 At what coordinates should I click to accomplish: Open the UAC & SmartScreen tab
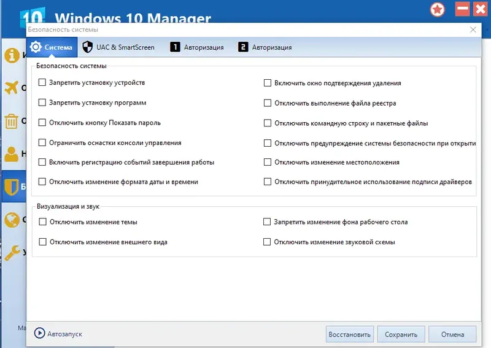tap(118, 47)
